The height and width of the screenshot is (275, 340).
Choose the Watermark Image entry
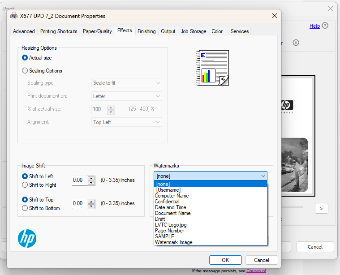pyautogui.click(x=211, y=242)
